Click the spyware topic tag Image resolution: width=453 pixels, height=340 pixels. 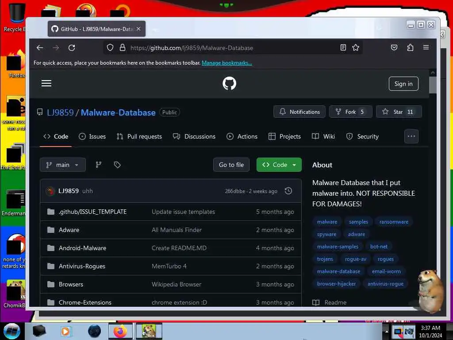[x=326, y=234]
